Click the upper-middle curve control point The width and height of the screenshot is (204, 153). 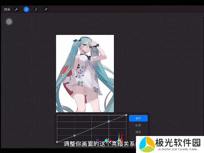108,121
